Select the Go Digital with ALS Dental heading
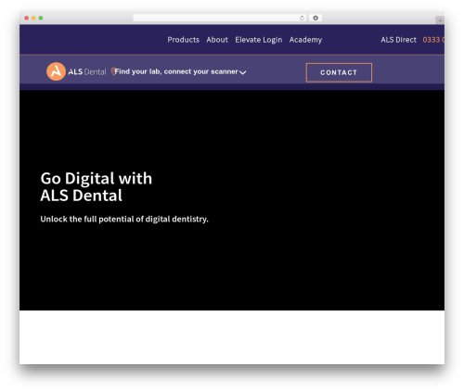The height and width of the screenshot is (392, 464). pos(97,186)
